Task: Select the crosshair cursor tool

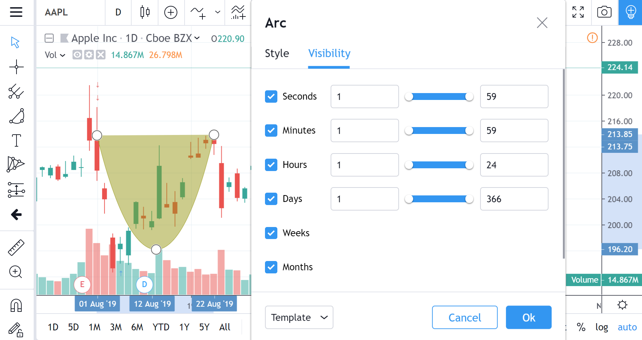Action: [x=16, y=67]
